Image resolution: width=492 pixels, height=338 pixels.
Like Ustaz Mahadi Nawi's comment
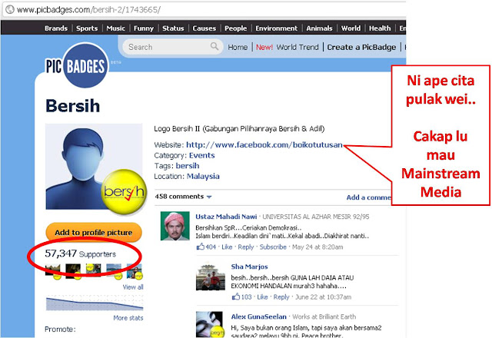click(x=227, y=247)
